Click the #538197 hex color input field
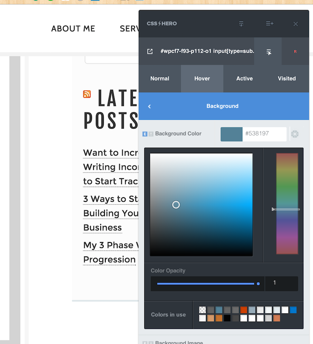The width and height of the screenshot is (313, 344). (x=264, y=134)
